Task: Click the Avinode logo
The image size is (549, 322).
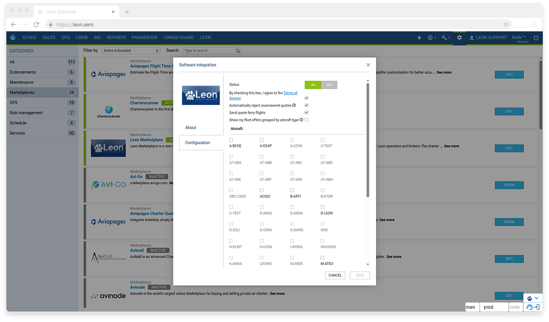Action: 108,296
